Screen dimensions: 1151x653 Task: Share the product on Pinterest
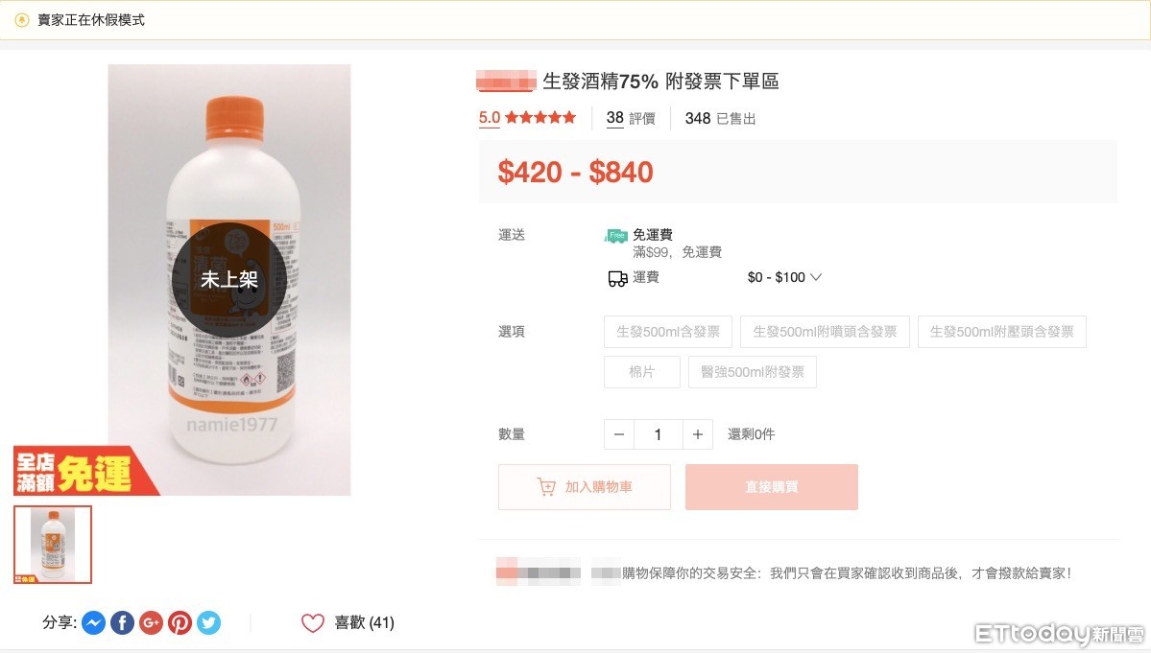click(x=180, y=623)
